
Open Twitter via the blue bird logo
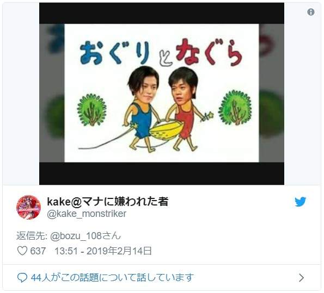301,202
